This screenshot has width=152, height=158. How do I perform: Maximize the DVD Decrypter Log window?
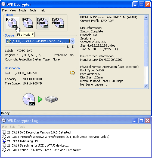coord(141,120)
